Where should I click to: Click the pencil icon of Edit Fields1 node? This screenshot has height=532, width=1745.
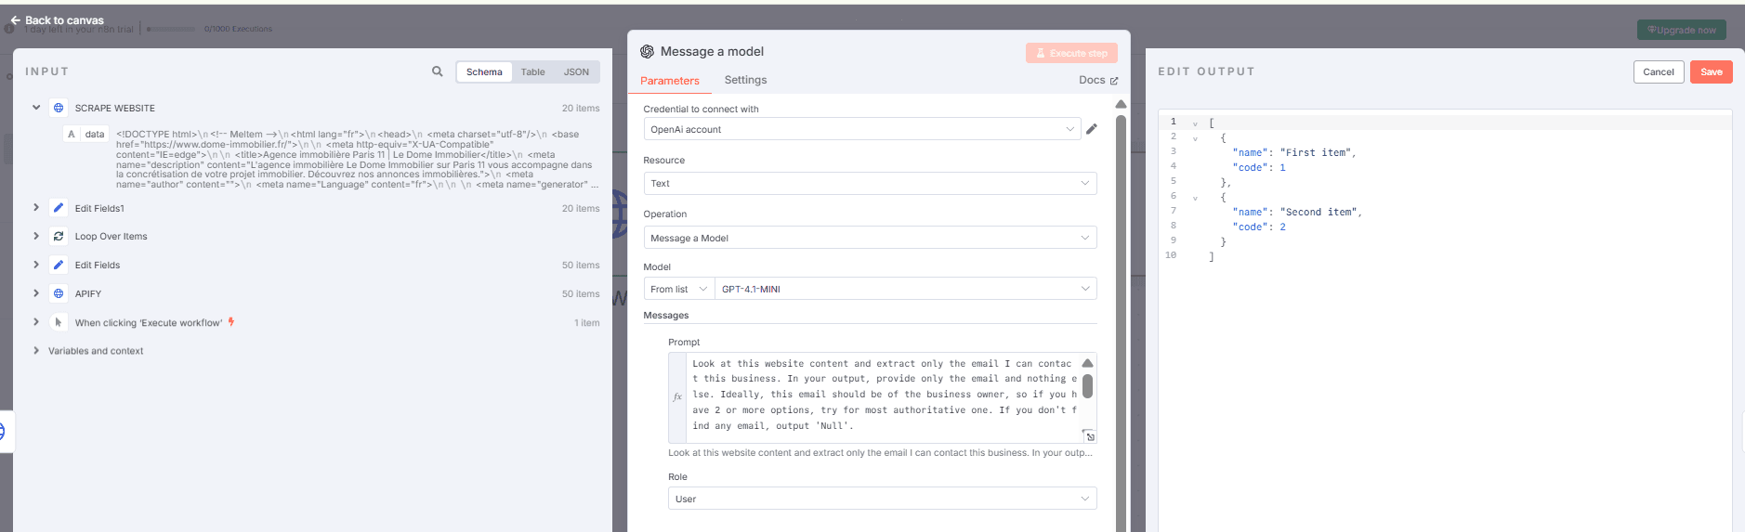point(59,208)
